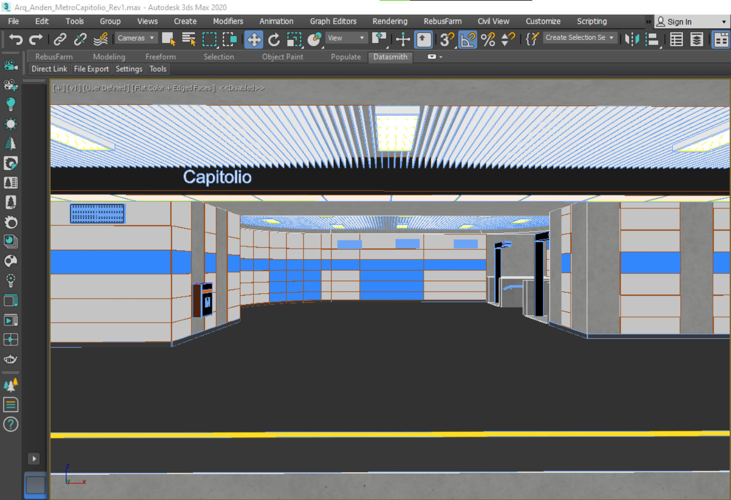Toggle Window/Crossing selection mode
Screen dimensions: 731x500
click(230, 39)
